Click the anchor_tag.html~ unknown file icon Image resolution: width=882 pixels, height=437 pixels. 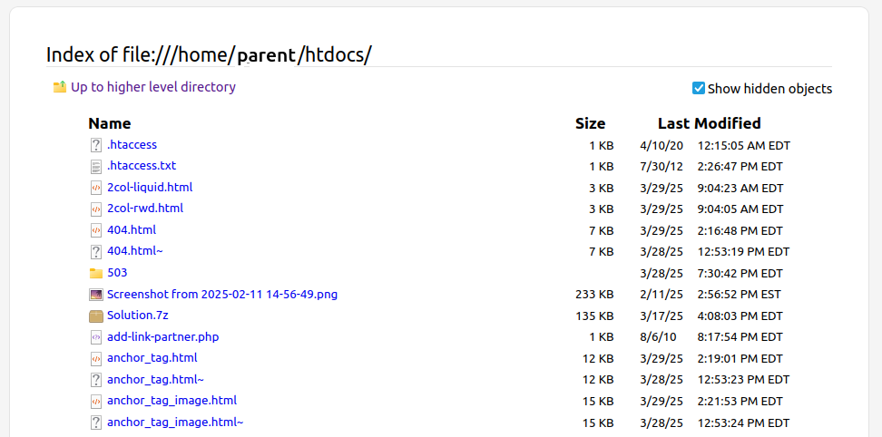(x=95, y=380)
